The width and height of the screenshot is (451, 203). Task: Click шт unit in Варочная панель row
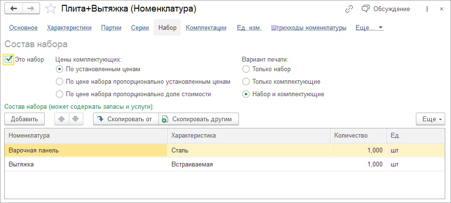coord(416,150)
